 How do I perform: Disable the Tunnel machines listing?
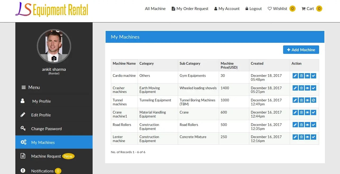pyautogui.click(x=313, y=100)
